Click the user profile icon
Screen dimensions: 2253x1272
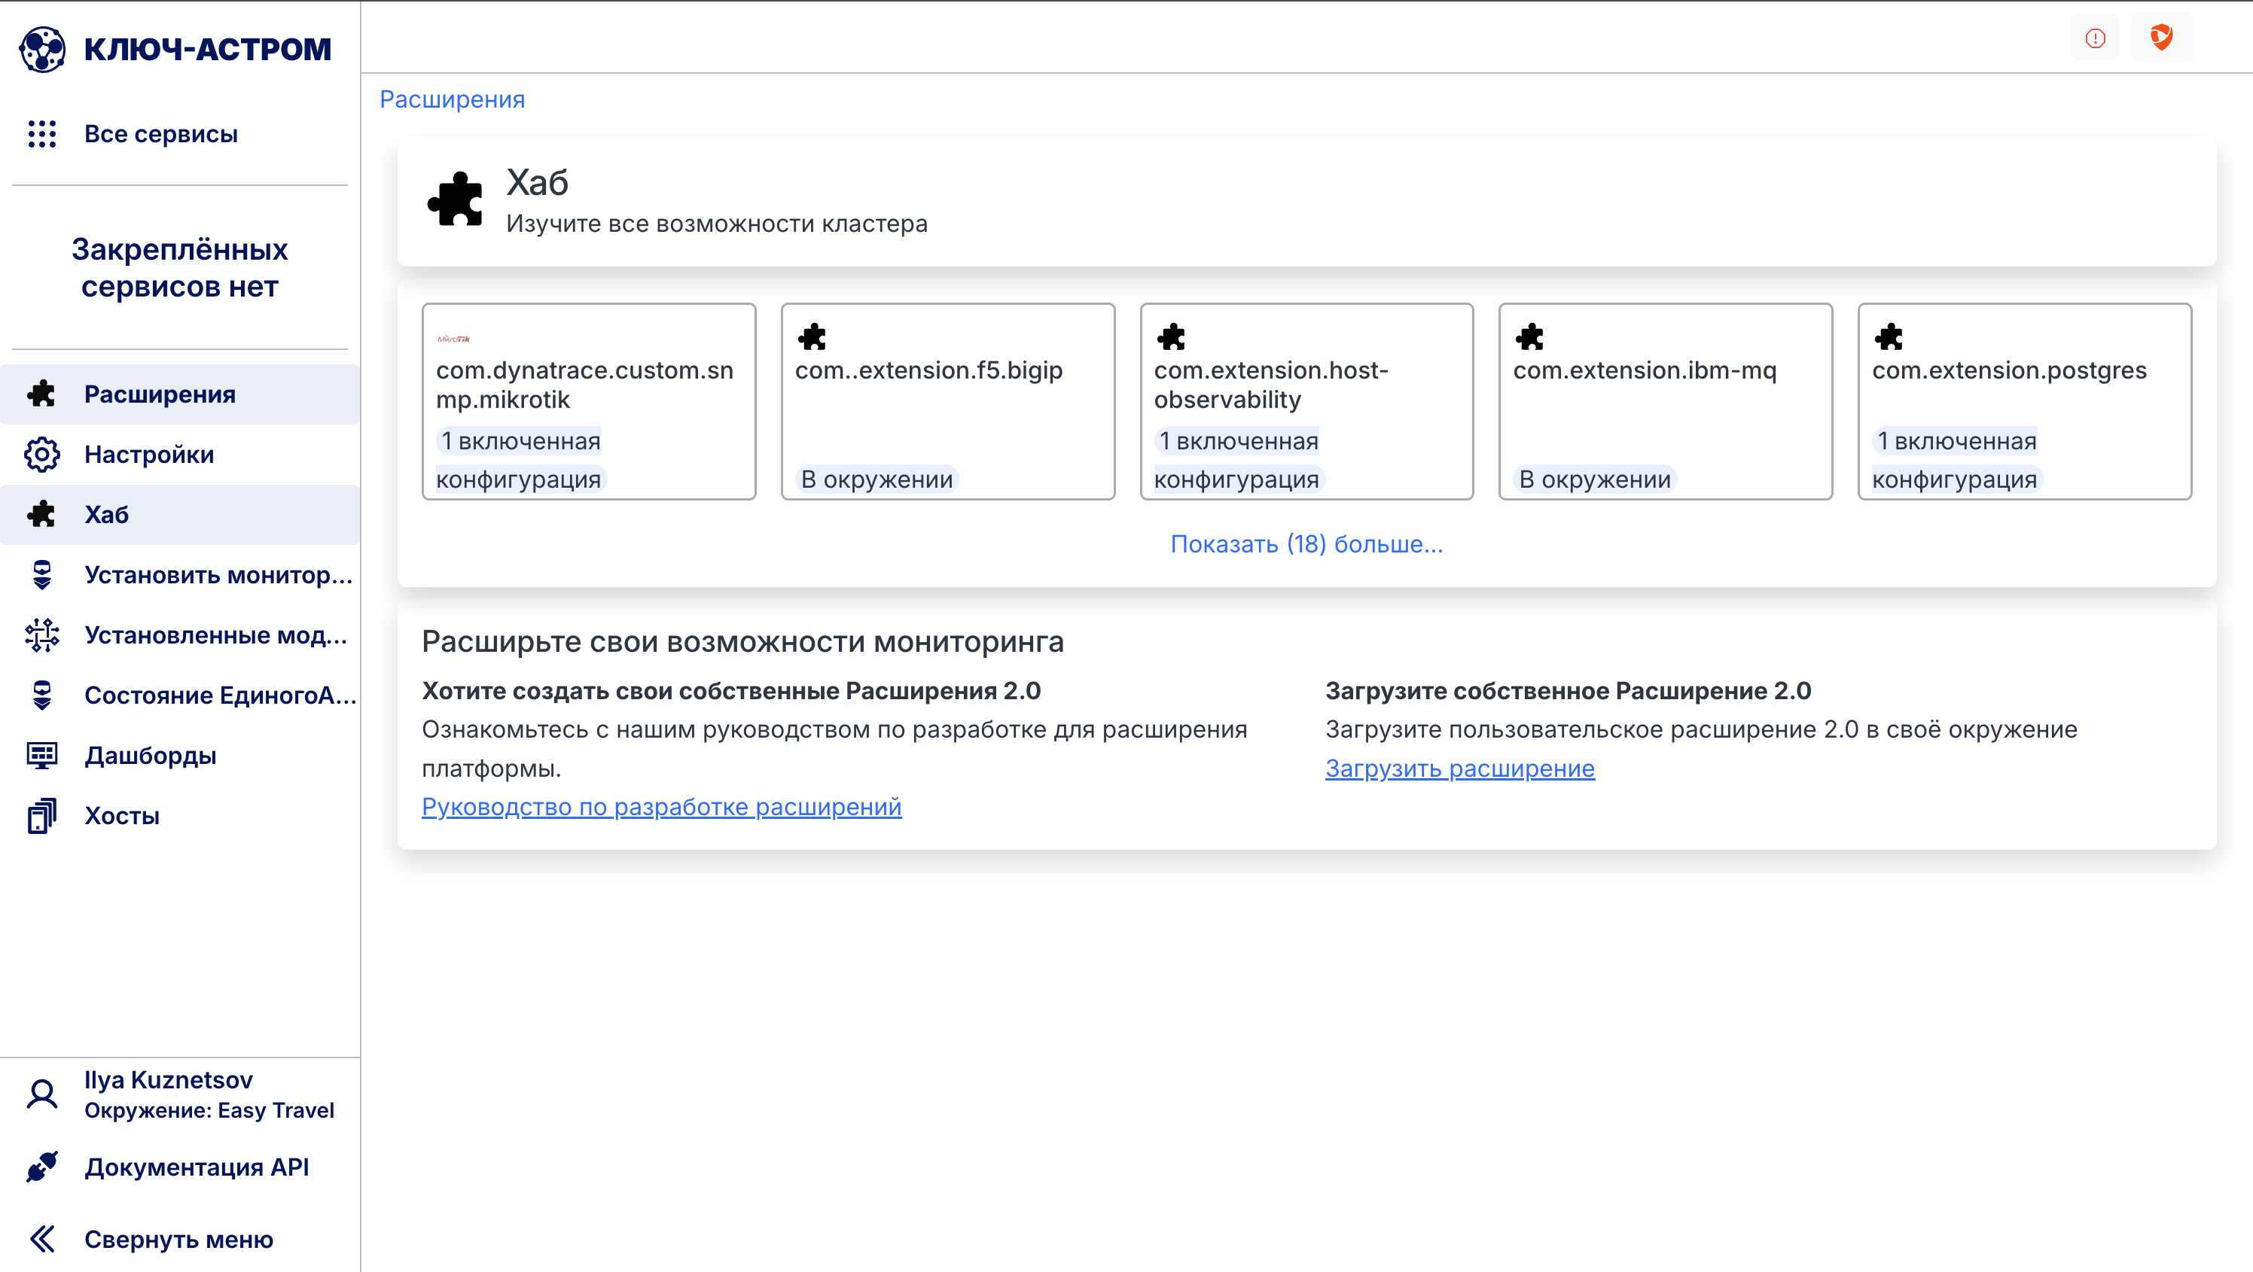[42, 1094]
